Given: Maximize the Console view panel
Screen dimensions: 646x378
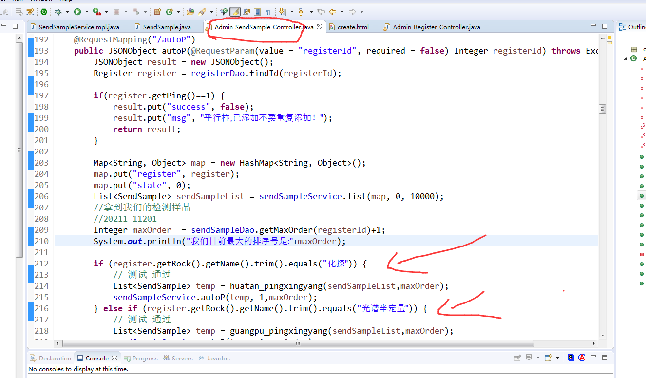Looking at the screenshot, I should point(605,358).
